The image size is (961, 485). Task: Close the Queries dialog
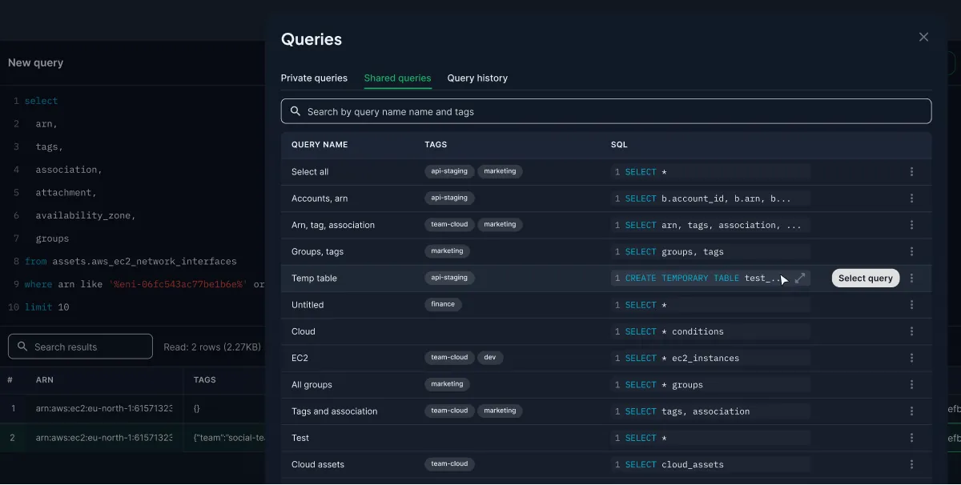(923, 38)
